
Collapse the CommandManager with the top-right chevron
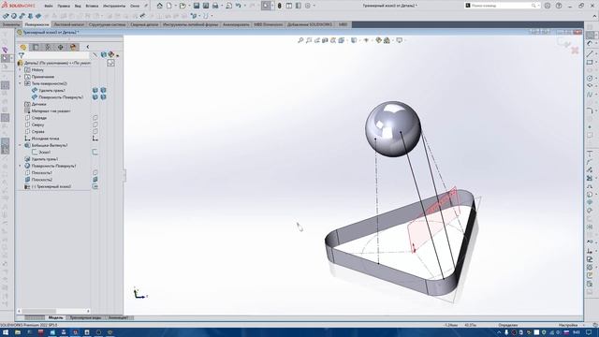[594, 16]
